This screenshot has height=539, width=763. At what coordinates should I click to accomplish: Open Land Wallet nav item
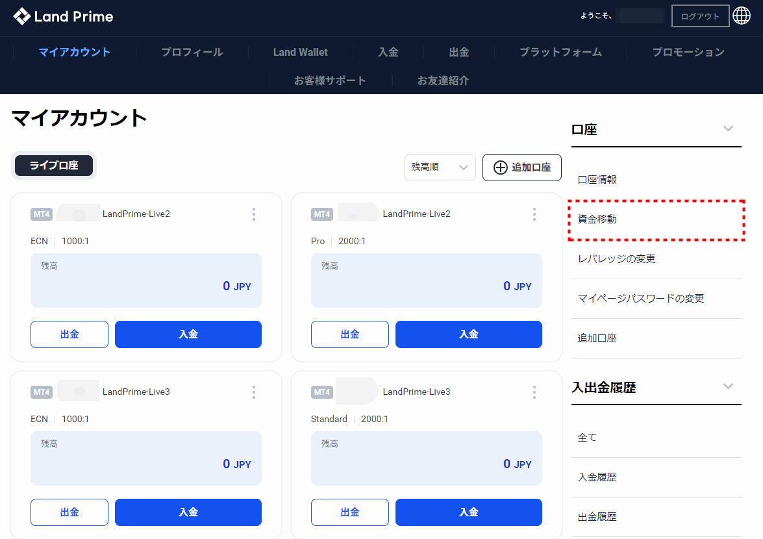click(300, 52)
